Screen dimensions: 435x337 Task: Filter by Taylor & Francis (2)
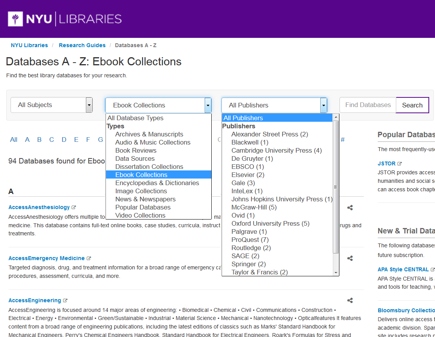pos(277,272)
